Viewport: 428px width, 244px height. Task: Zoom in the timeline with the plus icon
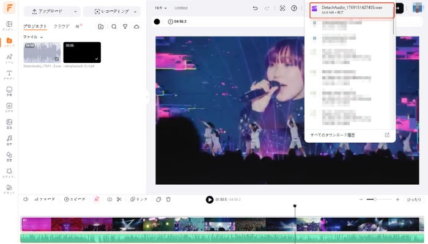[x=397, y=199]
